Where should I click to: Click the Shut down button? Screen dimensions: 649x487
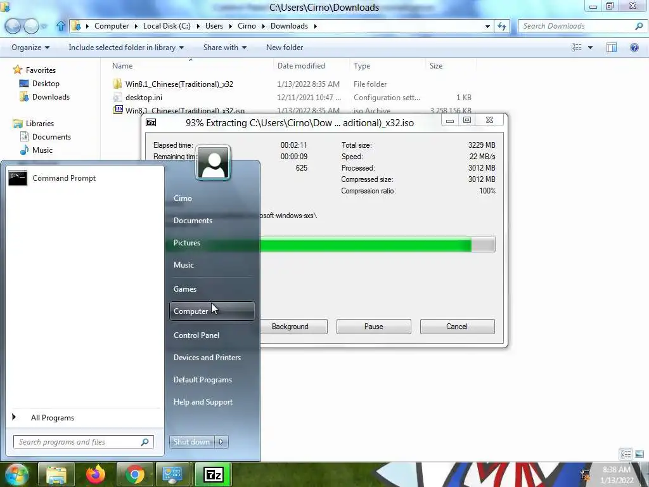(x=191, y=442)
